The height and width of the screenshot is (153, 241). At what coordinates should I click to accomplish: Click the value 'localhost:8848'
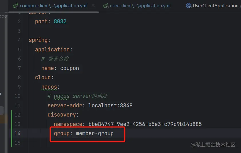110,106
